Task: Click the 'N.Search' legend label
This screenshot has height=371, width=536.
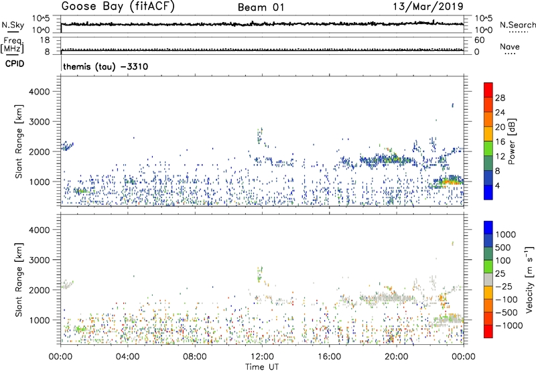Action: (x=518, y=25)
